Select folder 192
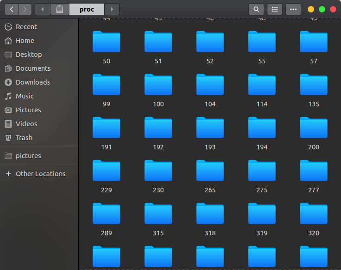Image resolution: width=341 pixels, height=270 pixels. (158, 128)
